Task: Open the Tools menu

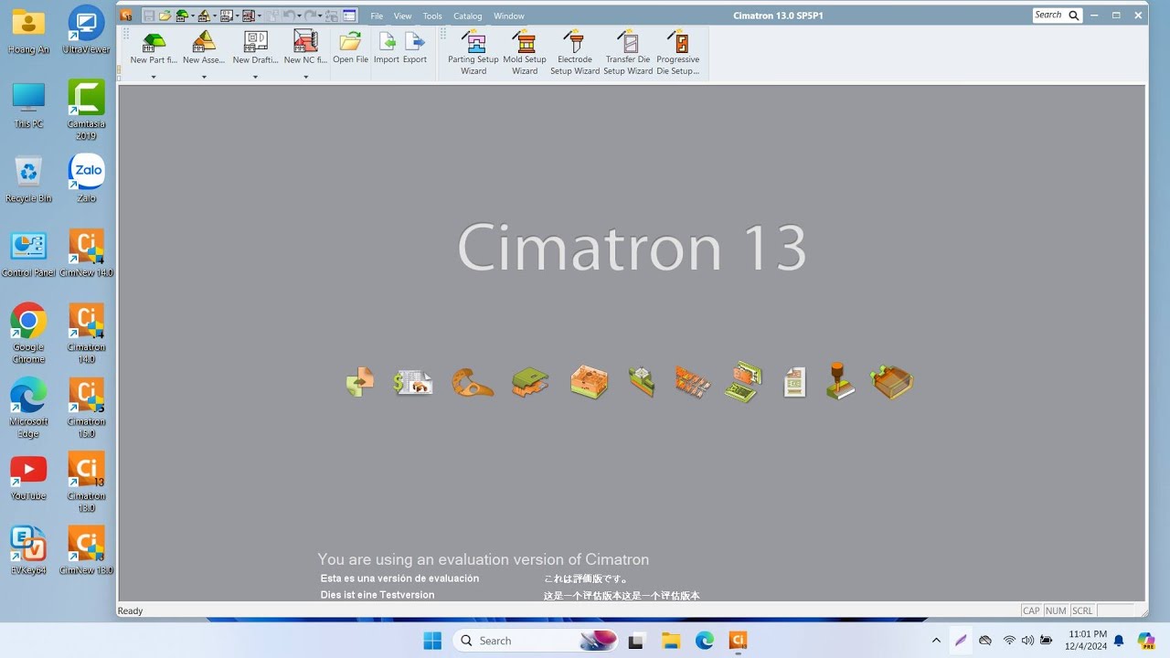Action: 432,16
